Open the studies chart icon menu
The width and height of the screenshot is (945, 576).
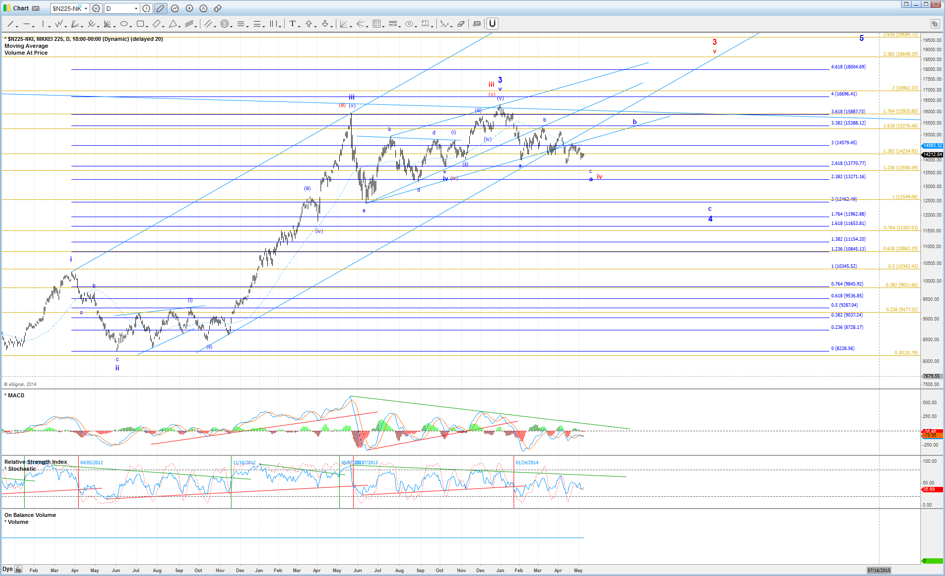175,8
